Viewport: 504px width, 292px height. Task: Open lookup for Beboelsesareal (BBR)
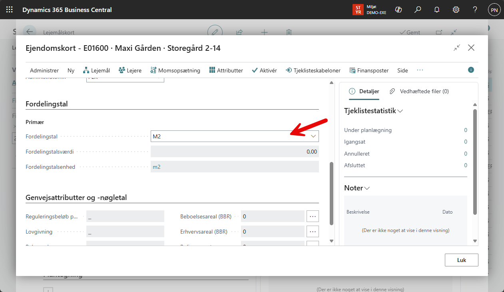click(x=313, y=216)
